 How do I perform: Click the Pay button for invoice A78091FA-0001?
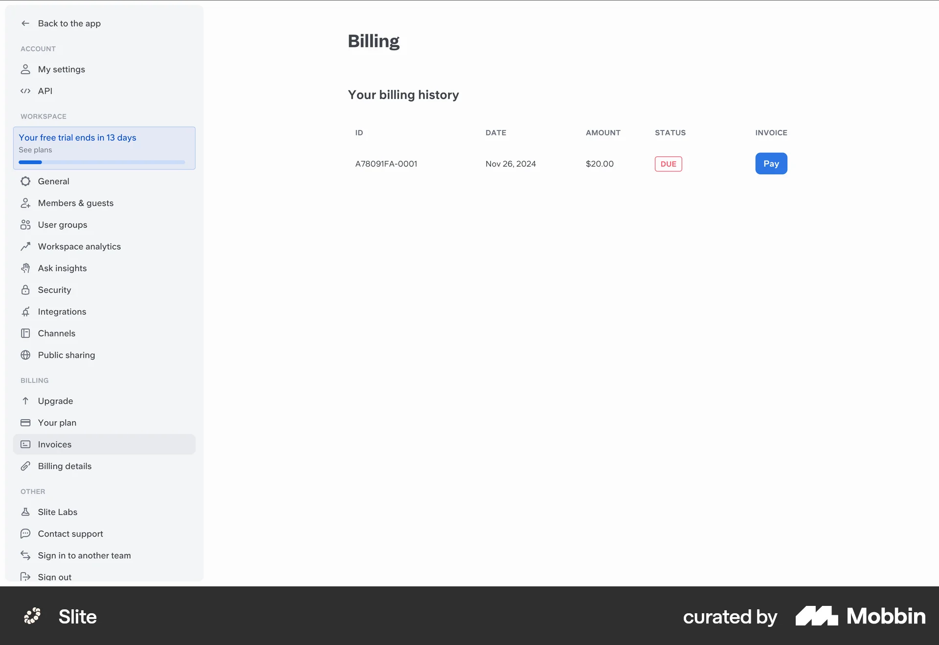(x=771, y=163)
